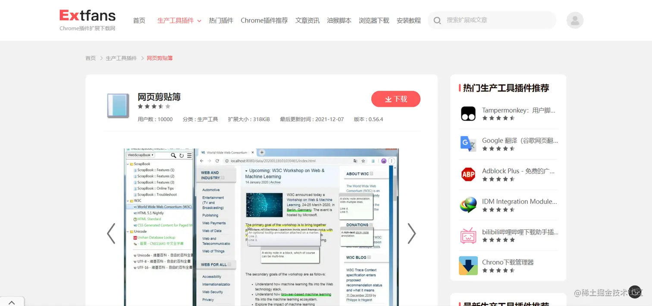Go to Chrome插件推荐 page
This screenshot has width=652, height=306.
tap(264, 21)
